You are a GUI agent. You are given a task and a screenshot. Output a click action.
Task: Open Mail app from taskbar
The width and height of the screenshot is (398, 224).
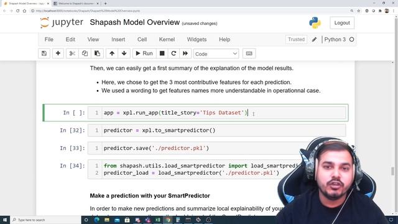[117, 220]
